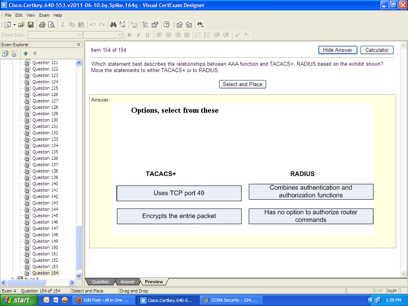
Task: Click New Exam icon in Exam Explorer
Action: [5, 53]
